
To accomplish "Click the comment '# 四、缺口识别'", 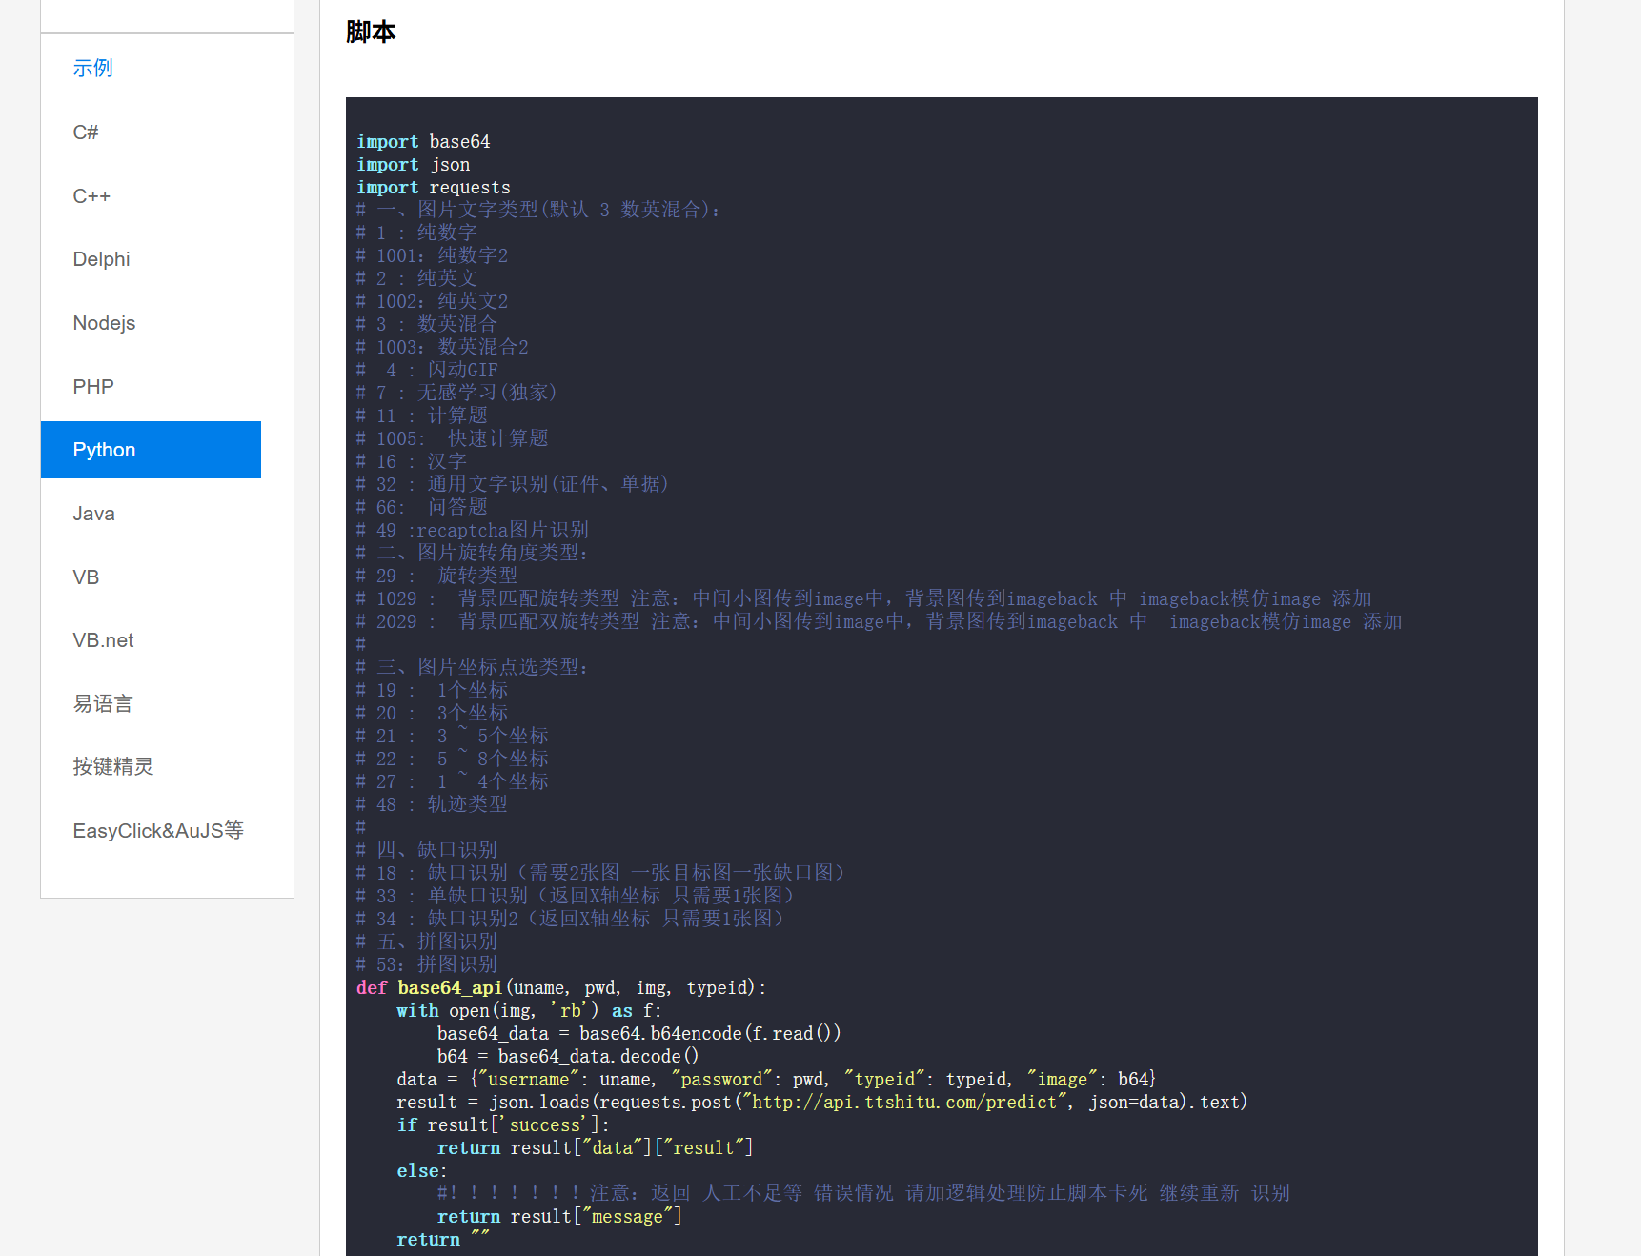I will pos(427,850).
